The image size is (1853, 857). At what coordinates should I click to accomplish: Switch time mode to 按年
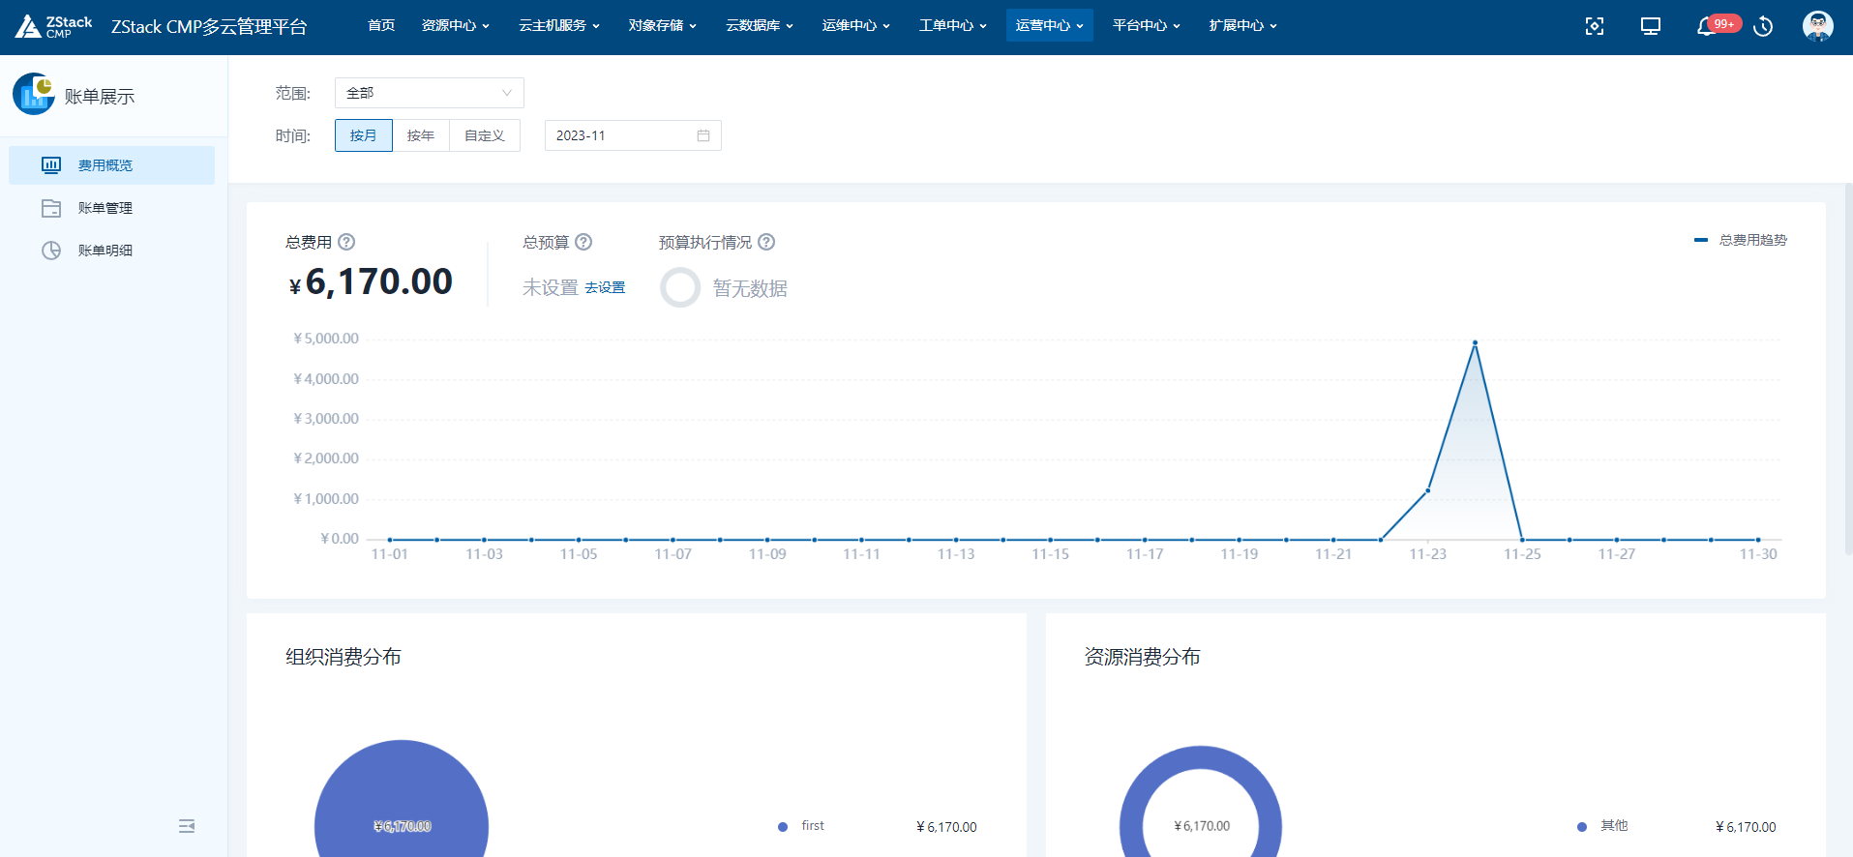click(x=420, y=135)
